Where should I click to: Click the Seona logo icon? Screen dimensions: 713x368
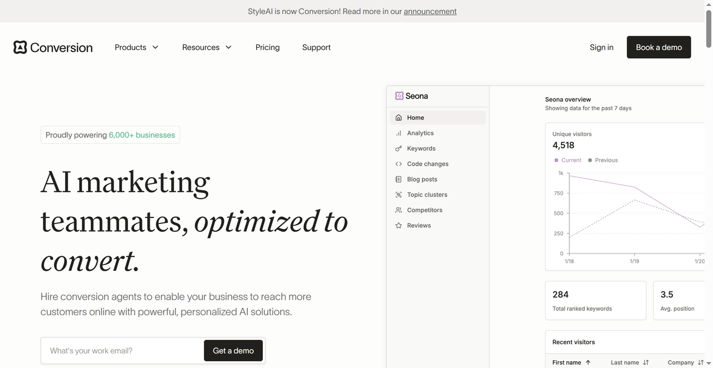coord(399,96)
